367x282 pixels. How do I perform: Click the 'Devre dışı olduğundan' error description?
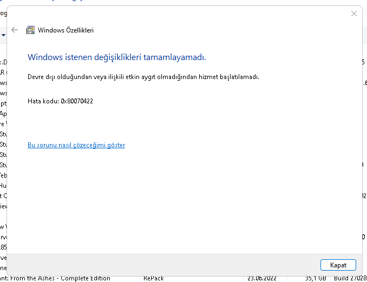(143, 77)
